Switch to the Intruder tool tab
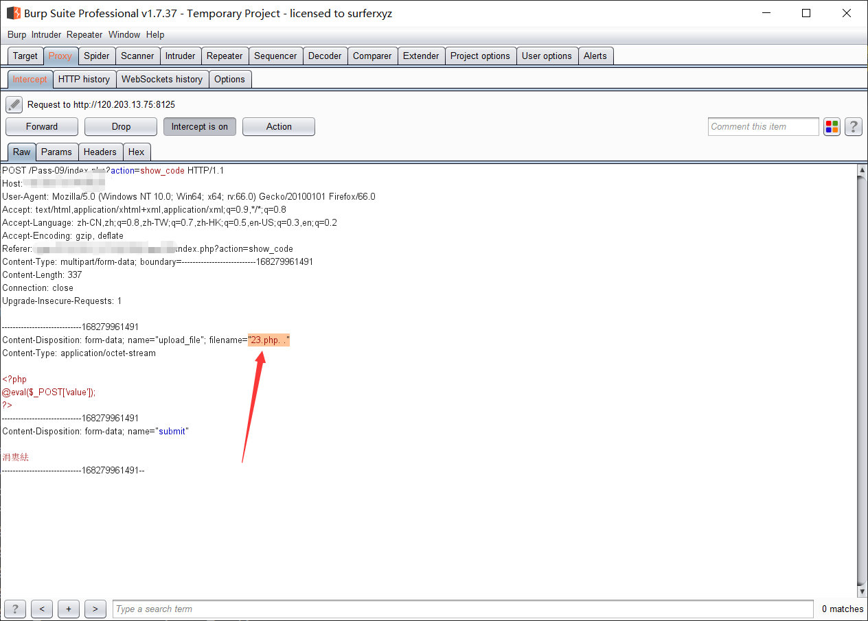 click(x=181, y=56)
